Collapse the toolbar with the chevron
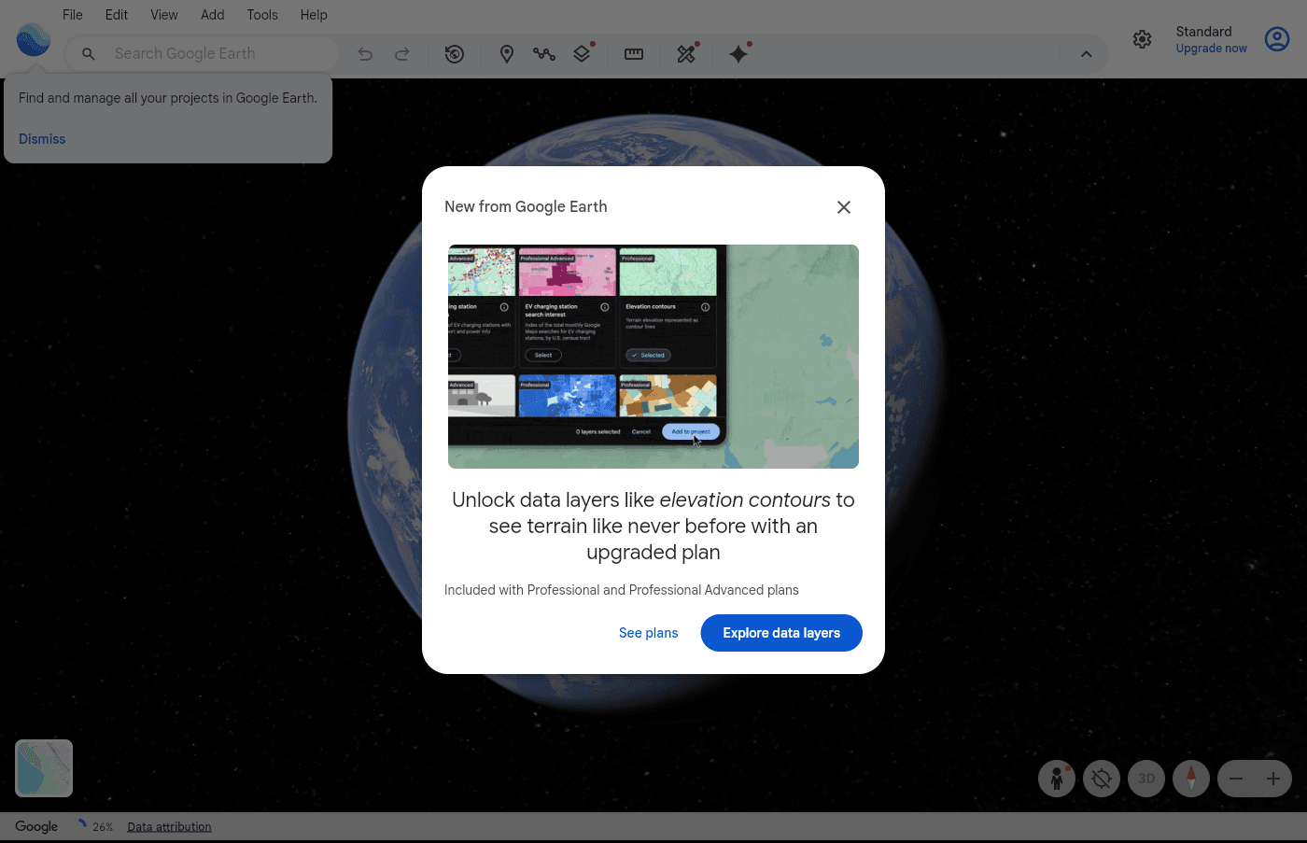The width and height of the screenshot is (1307, 843). point(1086,54)
